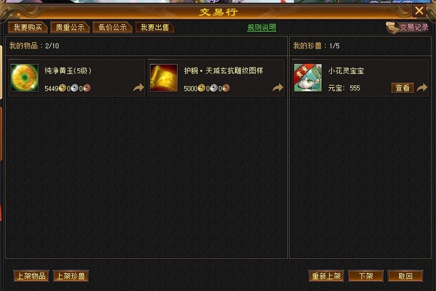Click the 护腕 pattern scroll icon
The height and width of the screenshot is (291, 436).
pyautogui.click(x=164, y=78)
